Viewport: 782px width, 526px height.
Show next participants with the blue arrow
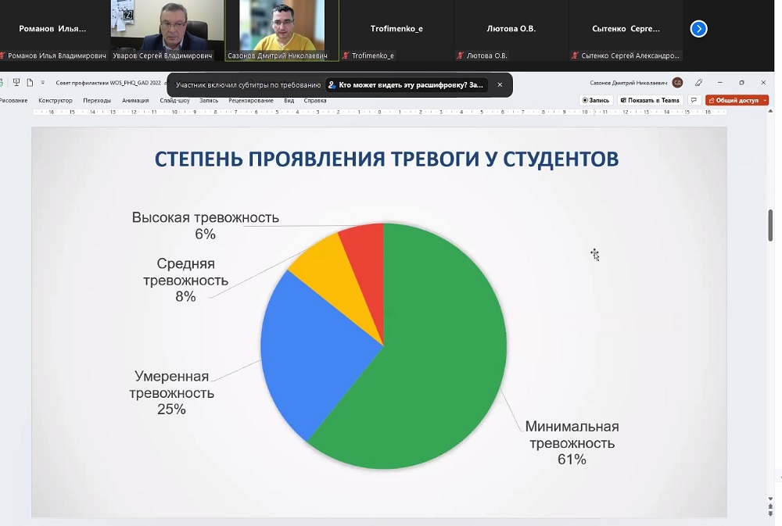point(698,29)
